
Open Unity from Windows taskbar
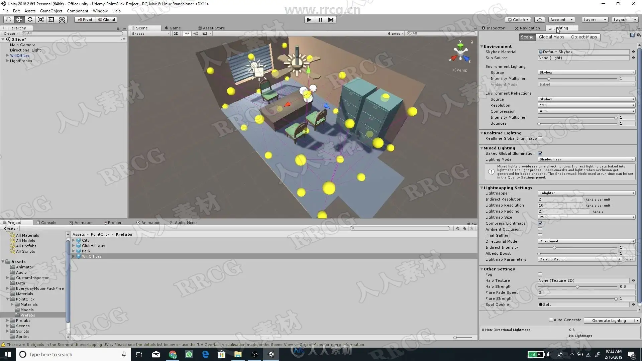pyautogui.click(x=271, y=354)
